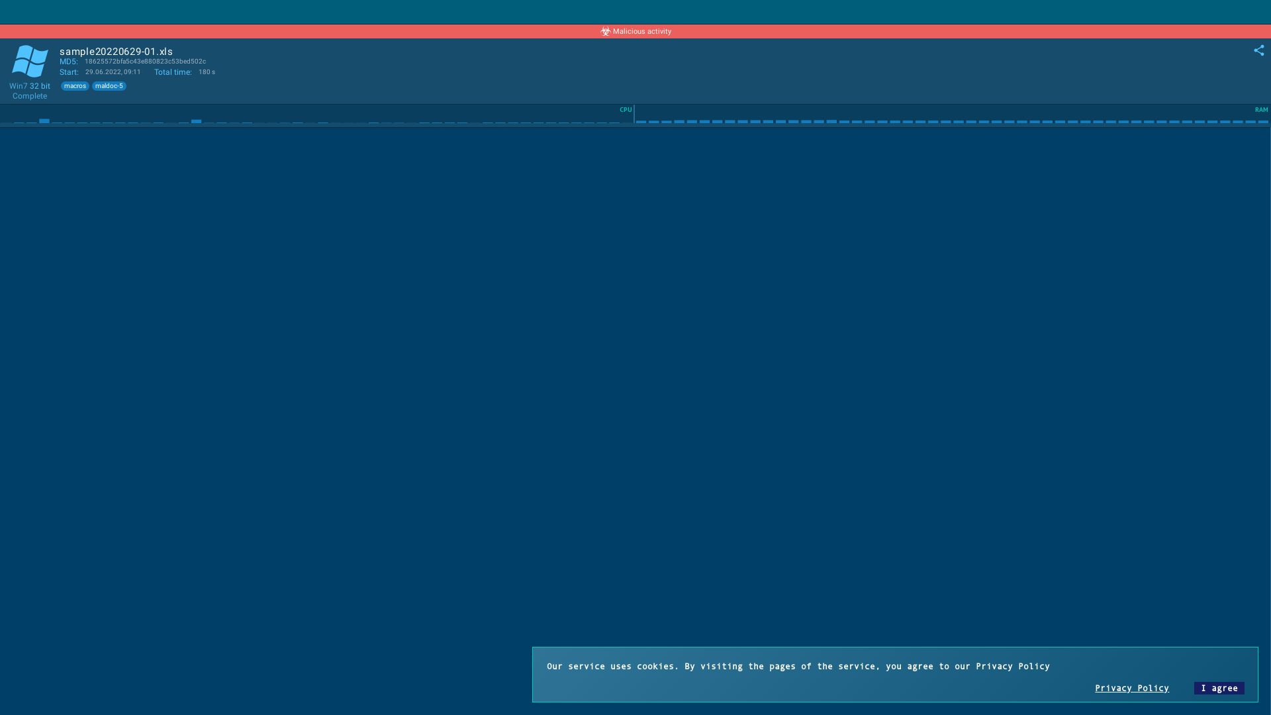Screen dimensions: 1271x715
Task: Open the Privacy Policy link
Action: coord(1131,688)
